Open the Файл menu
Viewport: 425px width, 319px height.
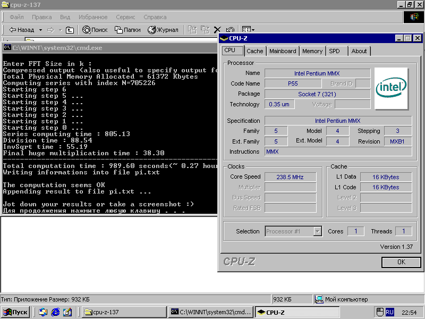(x=16, y=17)
